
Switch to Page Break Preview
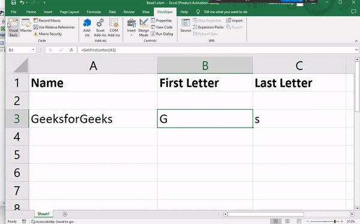tap(299, 221)
